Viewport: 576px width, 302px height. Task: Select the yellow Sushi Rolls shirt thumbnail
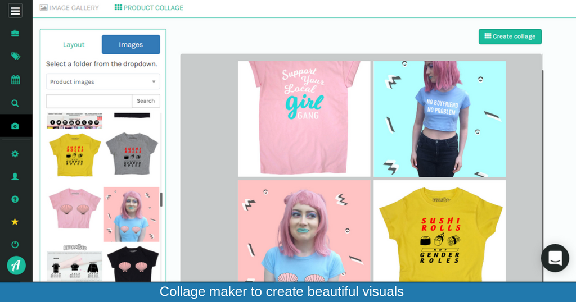[x=75, y=154]
